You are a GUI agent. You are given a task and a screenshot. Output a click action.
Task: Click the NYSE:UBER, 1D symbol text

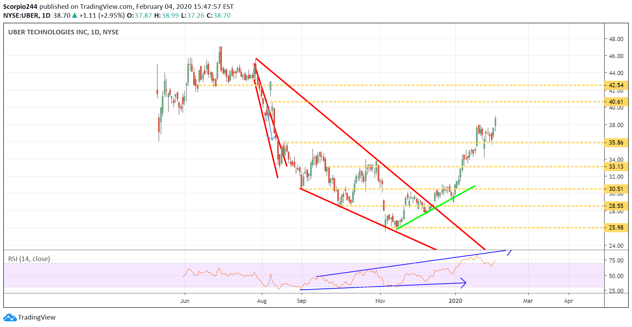pyautogui.click(x=27, y=16)
